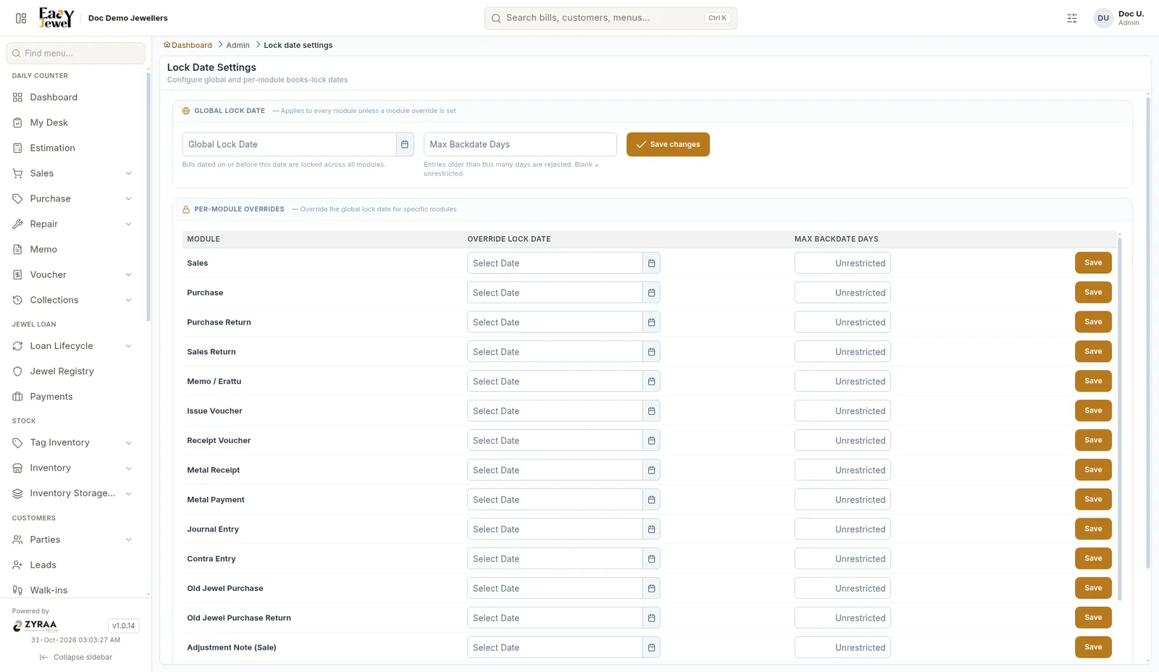Open calendar icon in the Adjustment Note (Sale) row
This screenshot has width=1159, height=672.
point(651,647)
